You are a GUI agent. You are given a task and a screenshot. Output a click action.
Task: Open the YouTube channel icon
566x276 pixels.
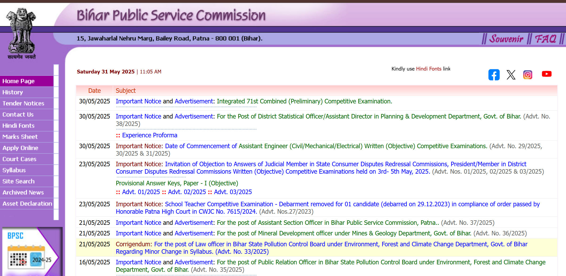(x=547, y=74)
